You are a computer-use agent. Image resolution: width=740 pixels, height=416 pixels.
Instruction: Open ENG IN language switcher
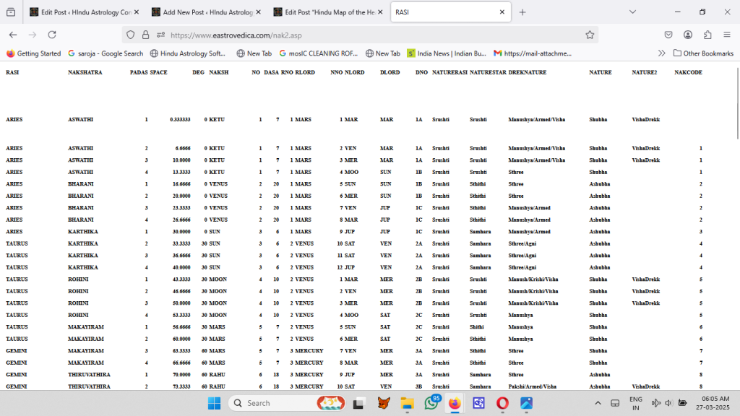pyautogui.click(x=636, y=403)
